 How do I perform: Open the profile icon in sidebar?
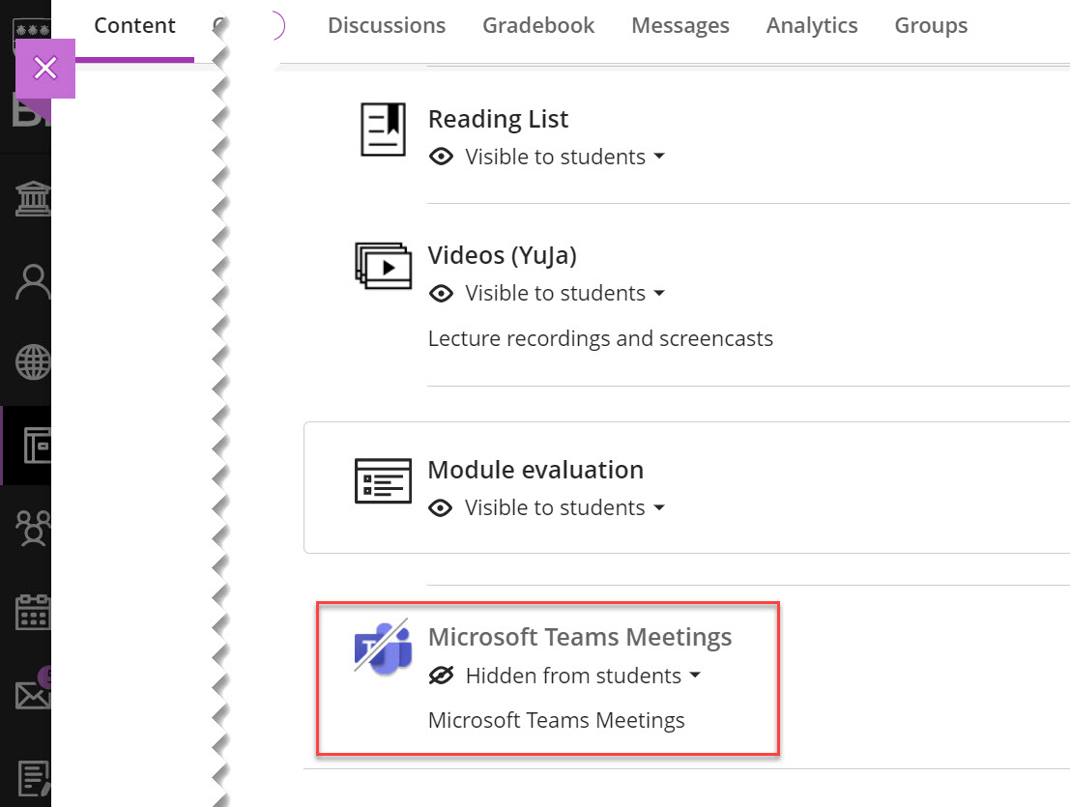pos(33,283)
